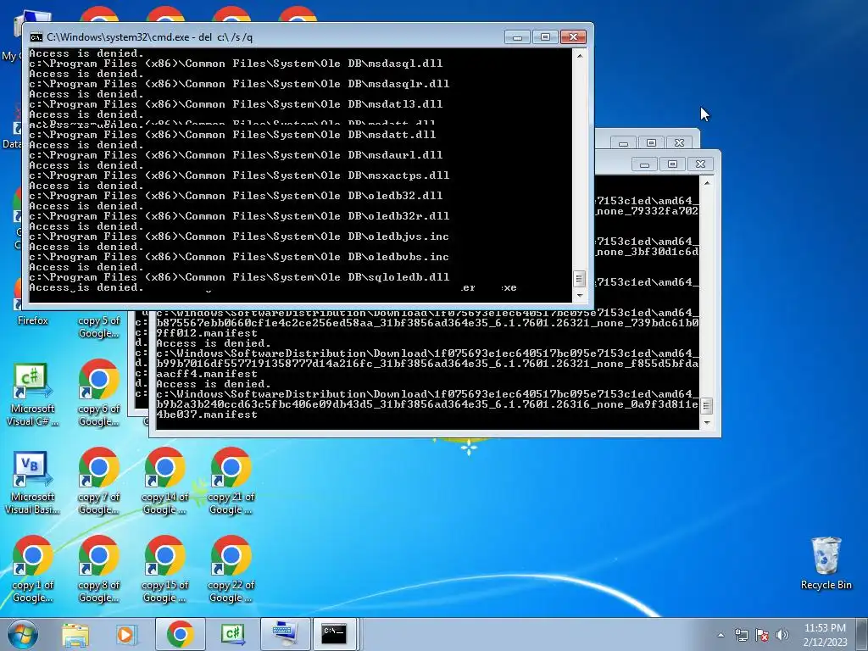Click the line ending in msdaurl.dll
The width and height of the screenshot is (868, 651).
pyautogui.click(x=236, y=155)
